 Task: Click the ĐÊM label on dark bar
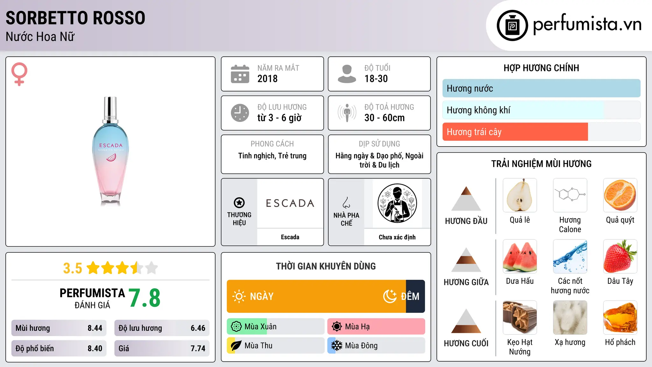tap(410, 297)
